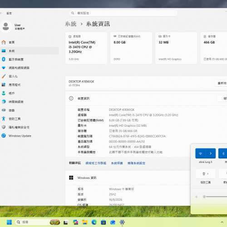Screen dimensions: 227x227
Task: Open 協助工具 (Accessibility) in the sidebar
Action: 30,119
